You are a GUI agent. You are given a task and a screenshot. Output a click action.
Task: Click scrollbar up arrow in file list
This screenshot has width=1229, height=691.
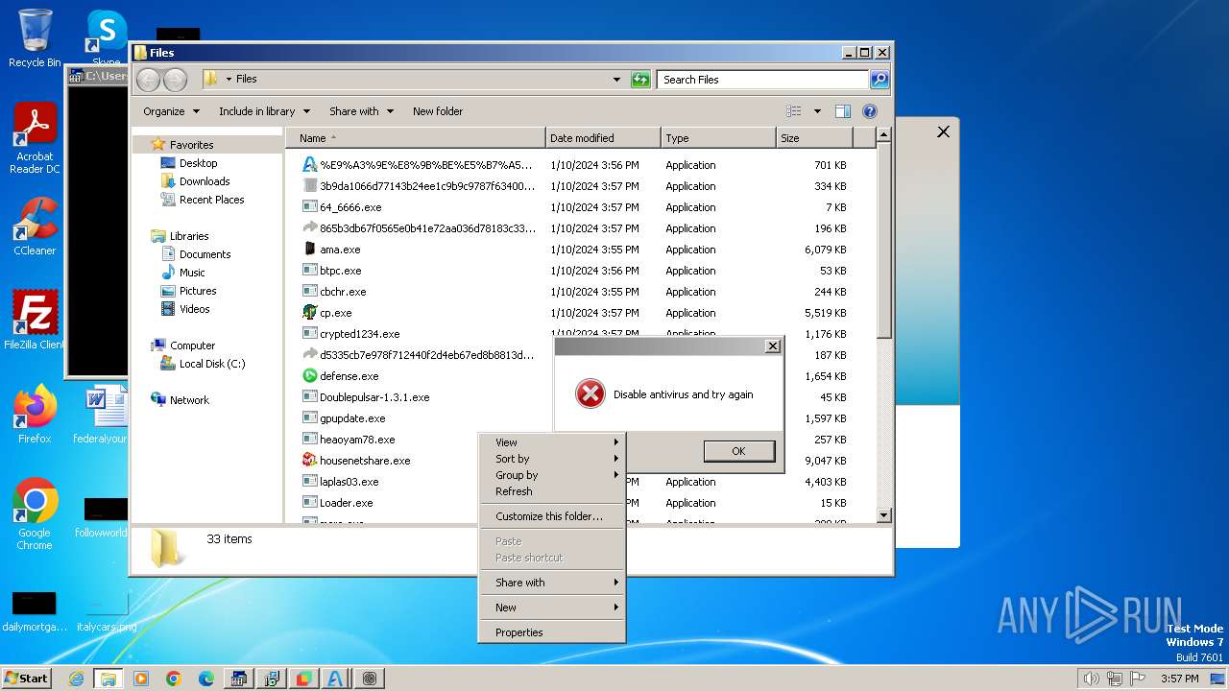pos(884,136)
